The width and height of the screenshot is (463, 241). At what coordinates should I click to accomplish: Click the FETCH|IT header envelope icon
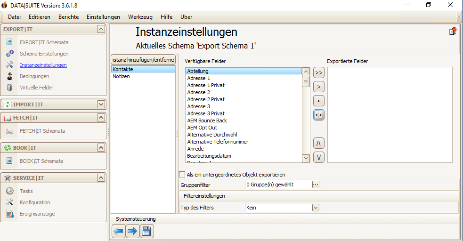[x=8, y=118]
